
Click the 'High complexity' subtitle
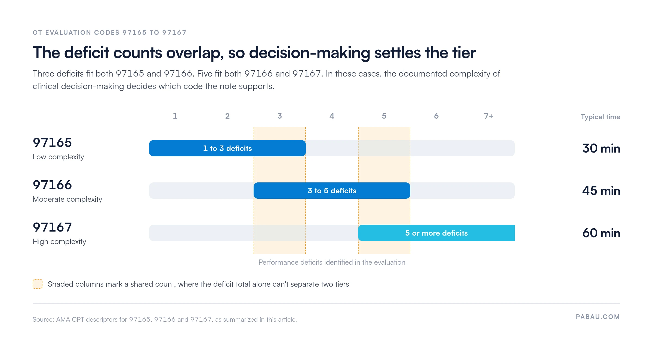point(59,242)
